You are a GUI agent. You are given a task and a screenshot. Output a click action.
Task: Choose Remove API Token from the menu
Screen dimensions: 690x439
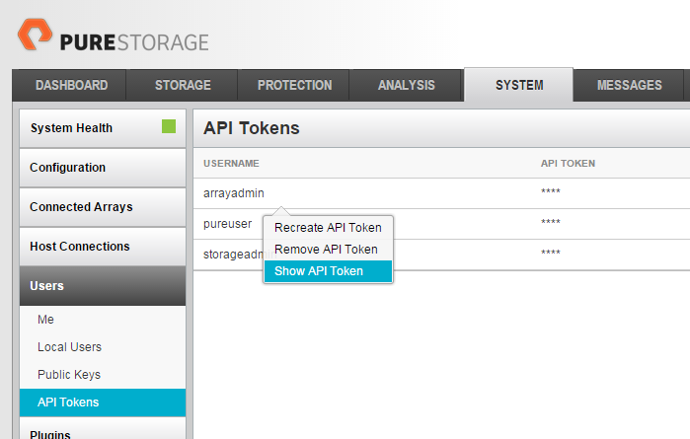click(x=328, y=250)
